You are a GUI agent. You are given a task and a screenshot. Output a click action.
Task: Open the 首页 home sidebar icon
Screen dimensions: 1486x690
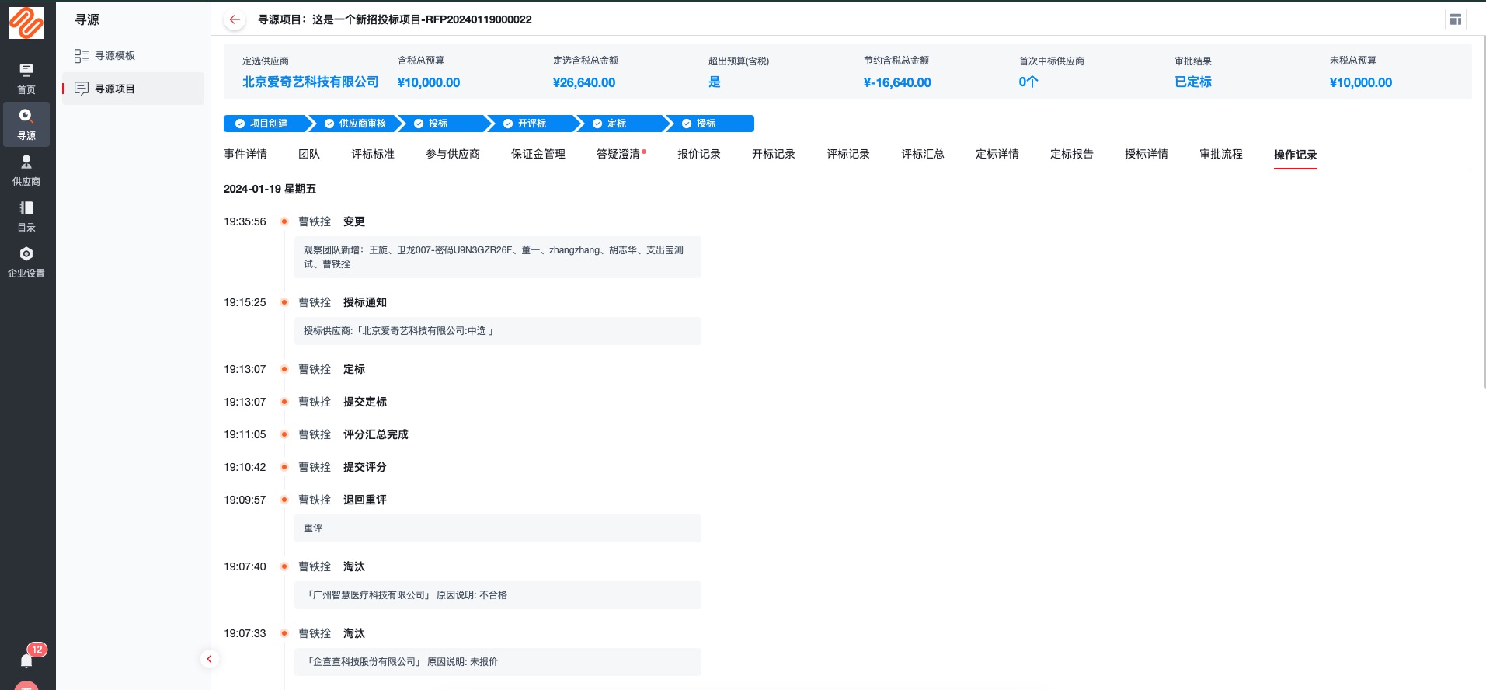(26, 79)
